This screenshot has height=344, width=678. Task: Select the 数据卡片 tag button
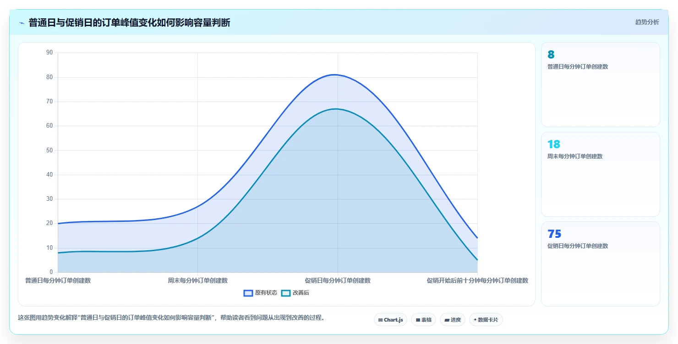[x=486, y=320]
